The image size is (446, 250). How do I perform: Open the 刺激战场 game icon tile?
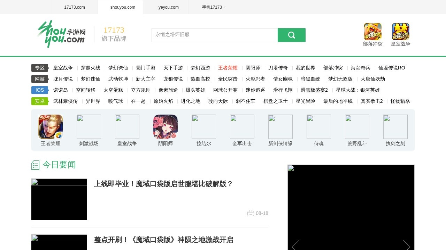[89, 127]
